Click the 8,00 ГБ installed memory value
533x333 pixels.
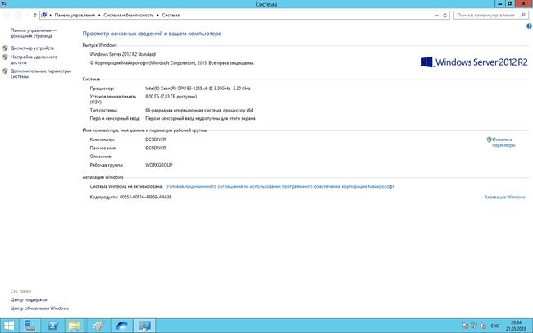[x=171, y=97]
